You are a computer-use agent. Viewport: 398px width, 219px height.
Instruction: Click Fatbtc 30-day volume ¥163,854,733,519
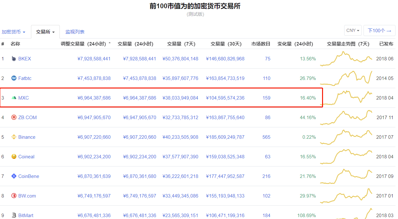pos(225,78)
